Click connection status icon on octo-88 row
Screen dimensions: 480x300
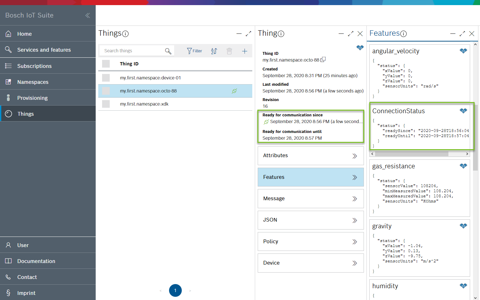234,91
